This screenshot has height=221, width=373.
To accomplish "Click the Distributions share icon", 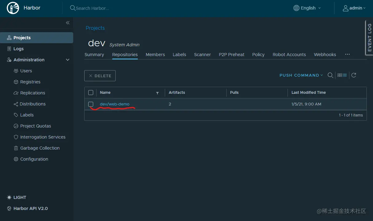I will [16, 104].
